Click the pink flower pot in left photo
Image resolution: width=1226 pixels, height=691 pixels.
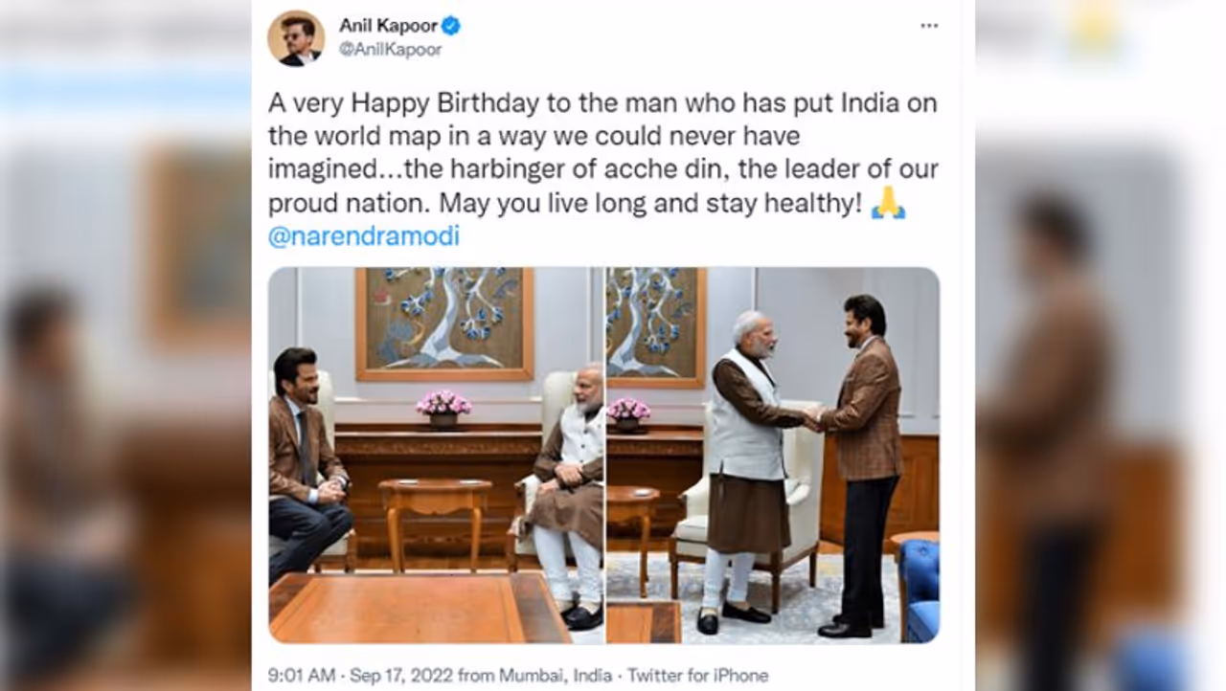tap(443, 409)
